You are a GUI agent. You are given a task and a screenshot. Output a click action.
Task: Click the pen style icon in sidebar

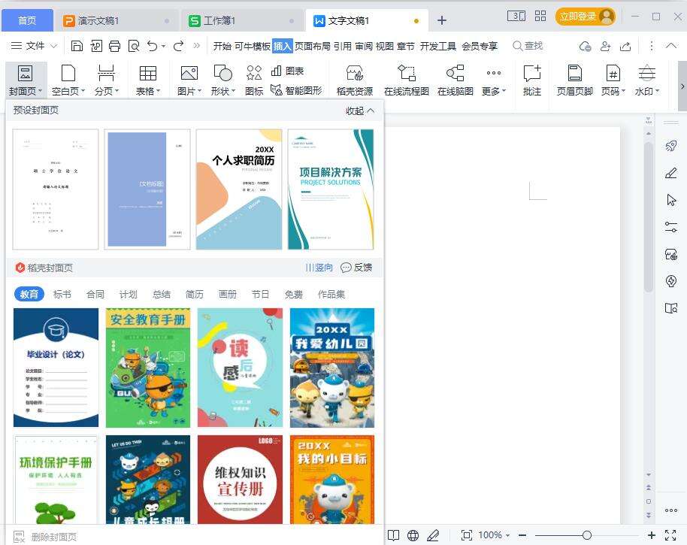pyautogui.click(x=670, y=173)
